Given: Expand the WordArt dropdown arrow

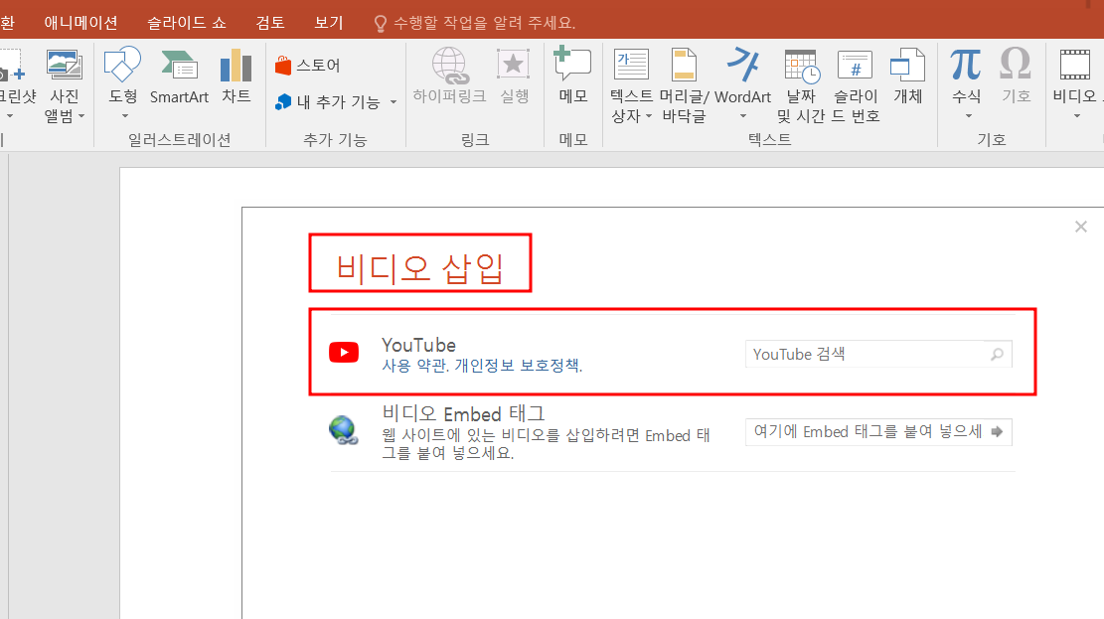Looking at the screenshot, I should tap(743, 115).
